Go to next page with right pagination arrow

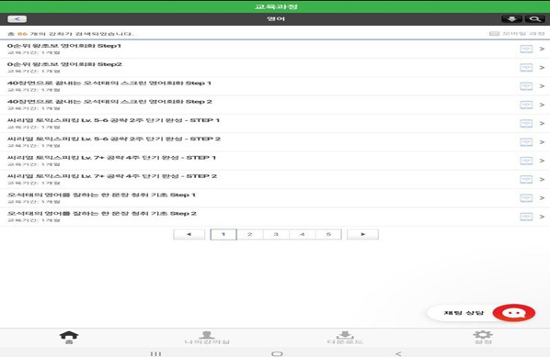point(362,234)
